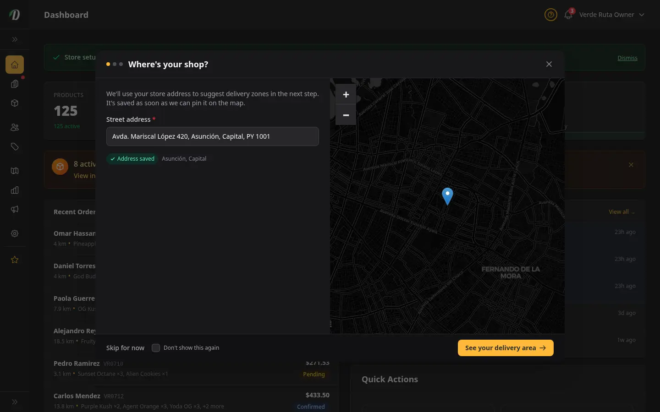Image resolution: width=660 pixels, height=412 pixels.
Task: Click the Asunción, Capital location text
Action: pos(184,159)
